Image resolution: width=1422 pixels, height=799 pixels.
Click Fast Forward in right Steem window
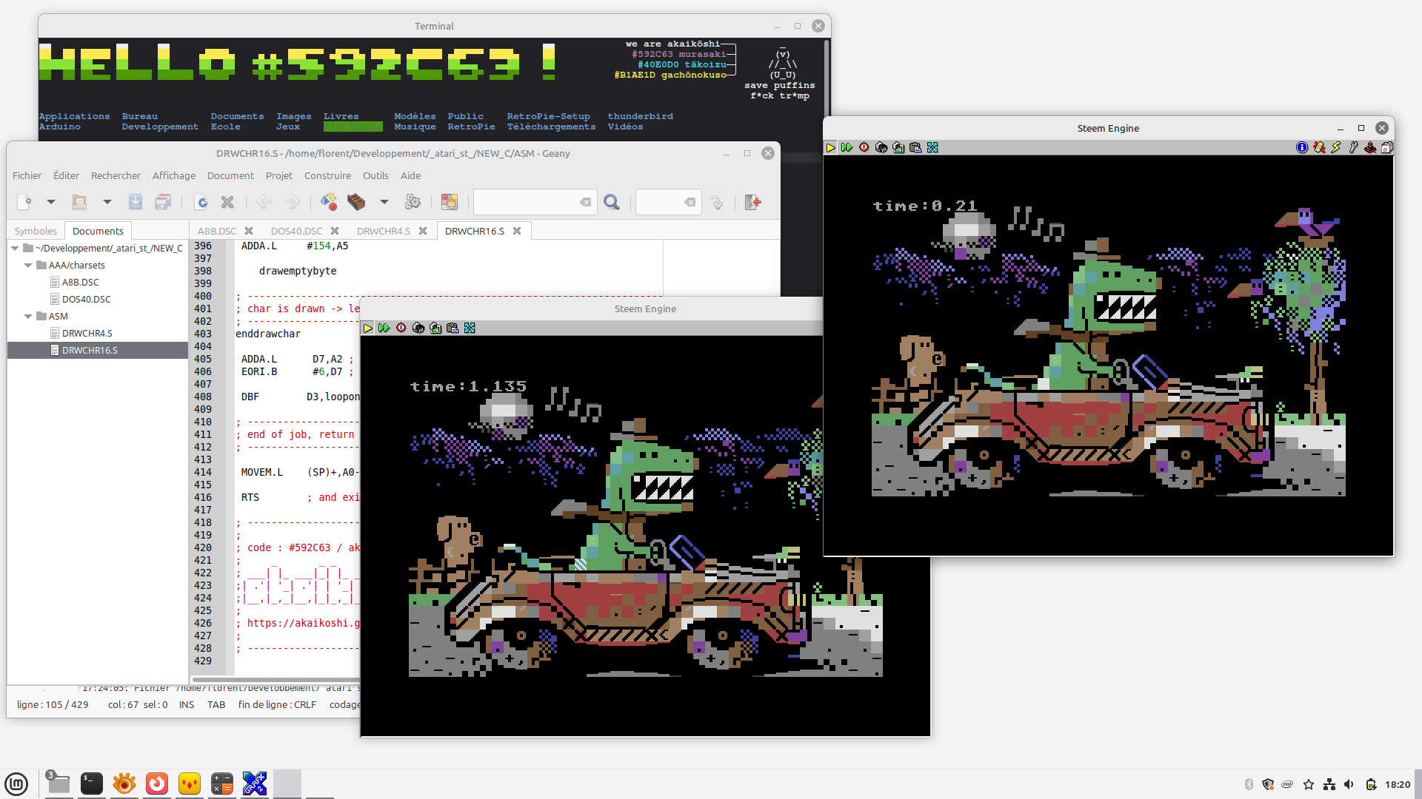pos(847,147)
